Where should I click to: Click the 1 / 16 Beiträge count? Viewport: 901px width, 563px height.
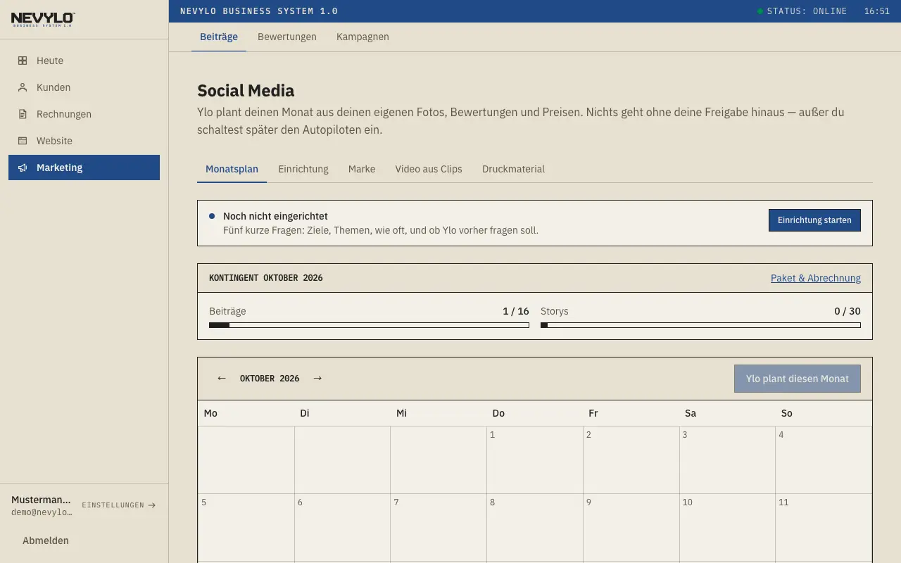click(516, 311)
